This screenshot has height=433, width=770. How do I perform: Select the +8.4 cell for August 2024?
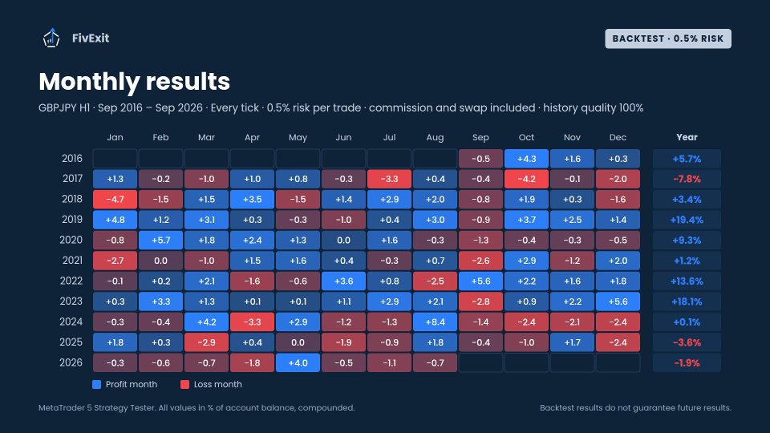[435, 322]
